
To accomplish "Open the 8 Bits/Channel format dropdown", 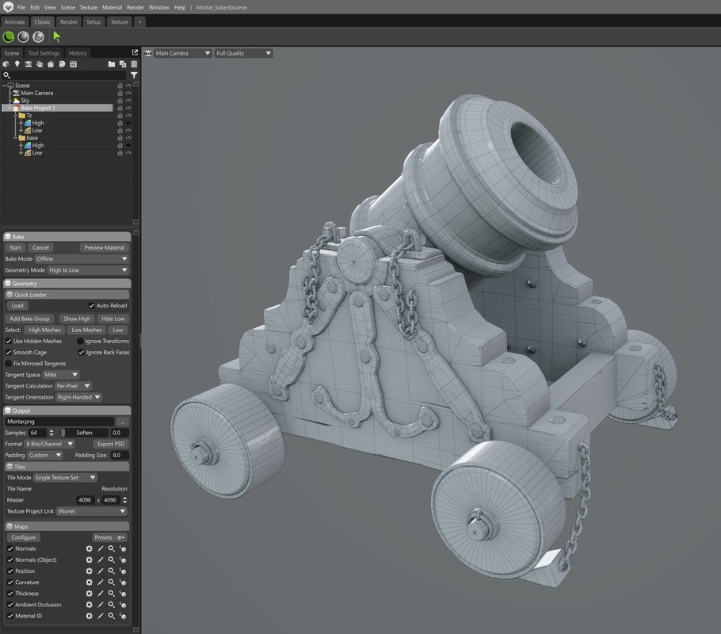I will point(49,444).
